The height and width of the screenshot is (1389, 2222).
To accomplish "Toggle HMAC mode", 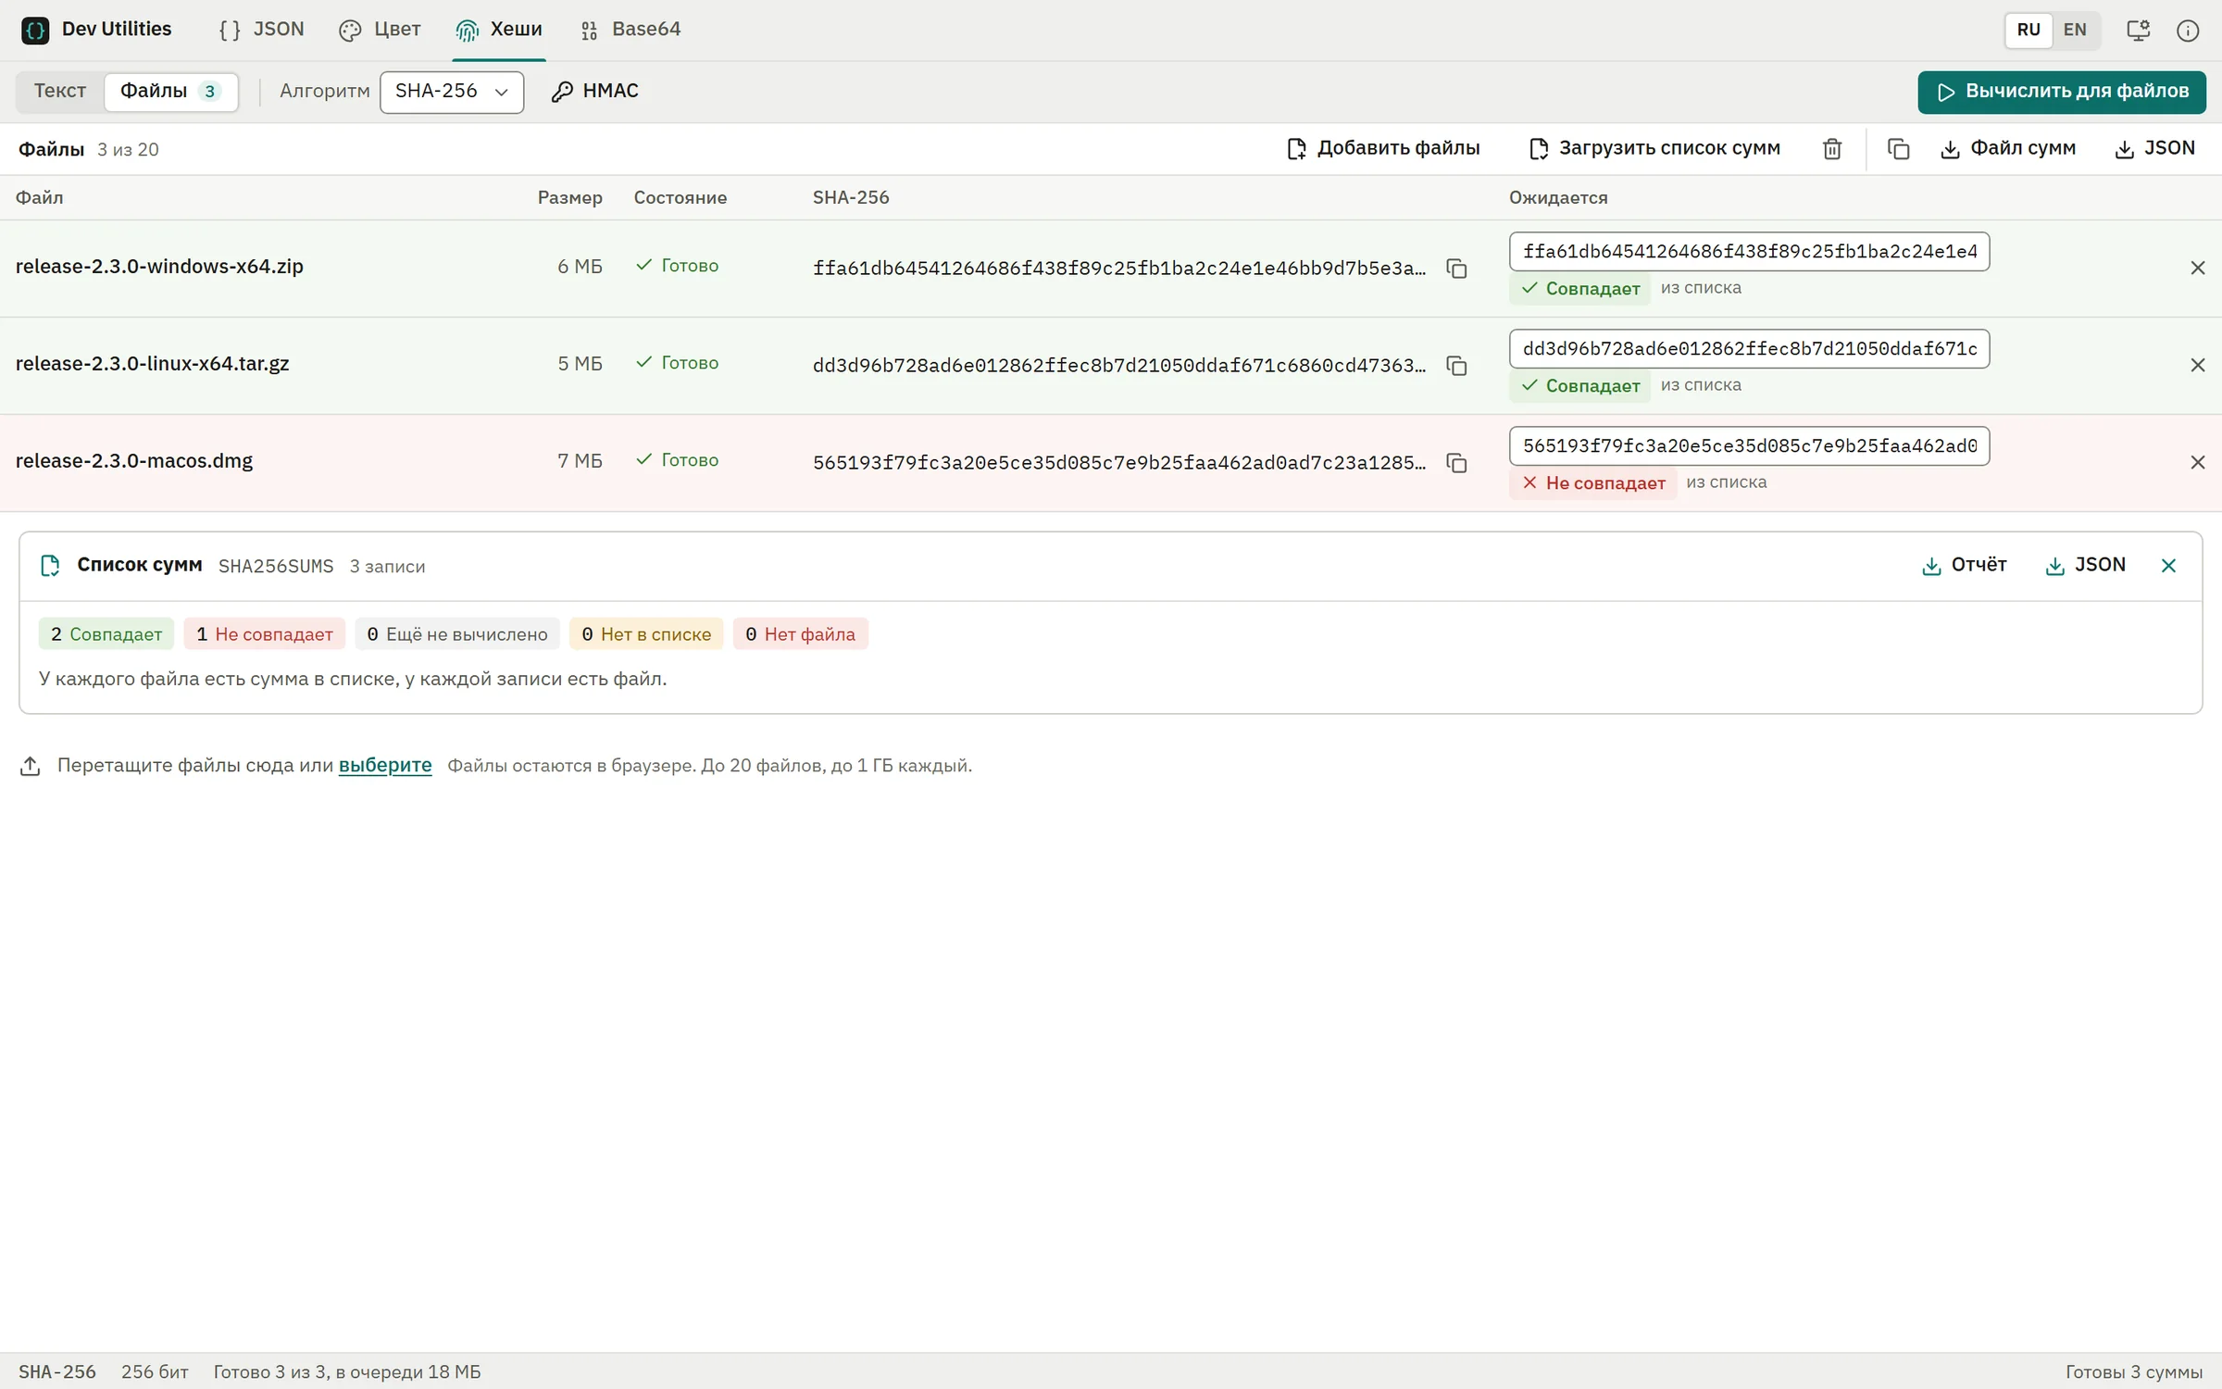I will [595, 91].
